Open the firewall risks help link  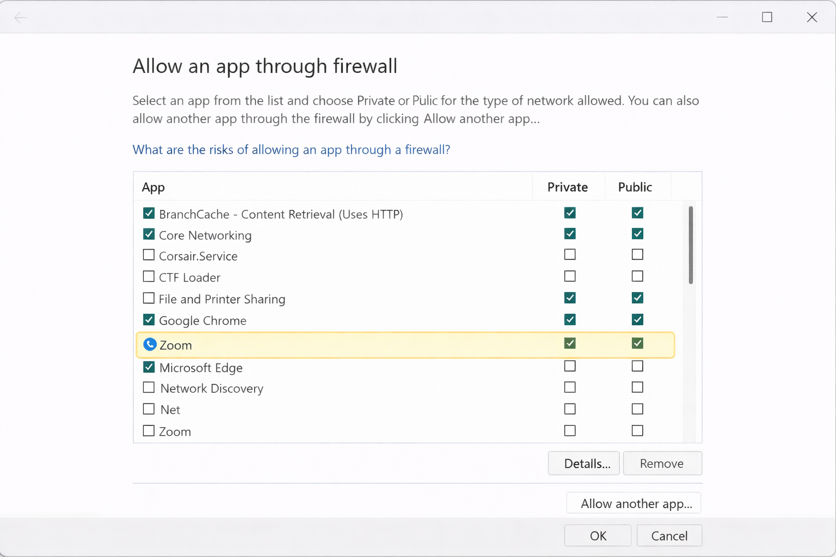[291, 150]
